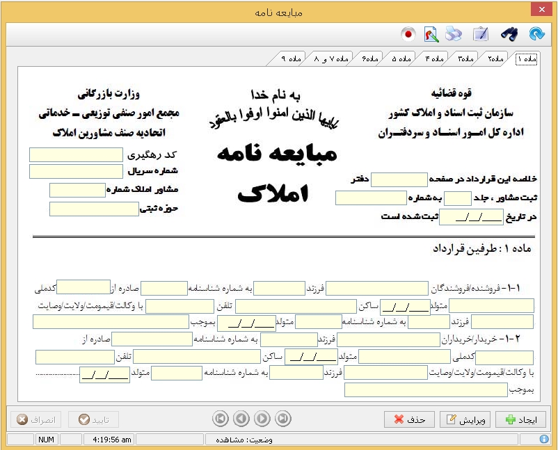558x450 pixels.
Task: Switch to the ماده ۱ tab
Action: pos(526,58)
